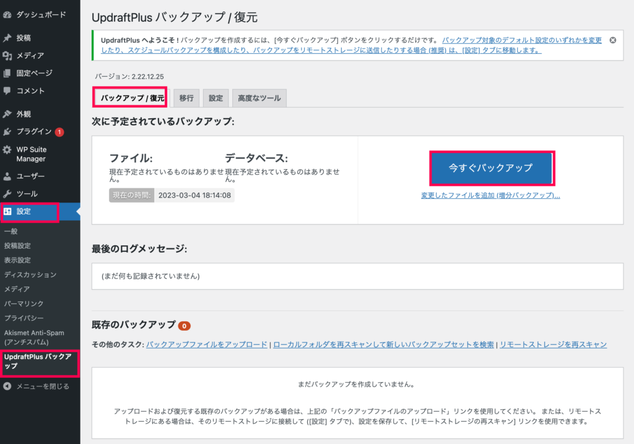Click the pages icon next to 固定ページ

pos(7,73)
